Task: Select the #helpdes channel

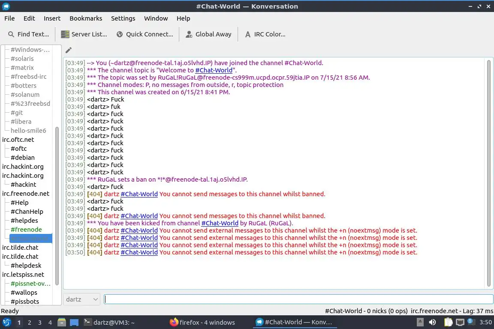Action: point(24,220)
